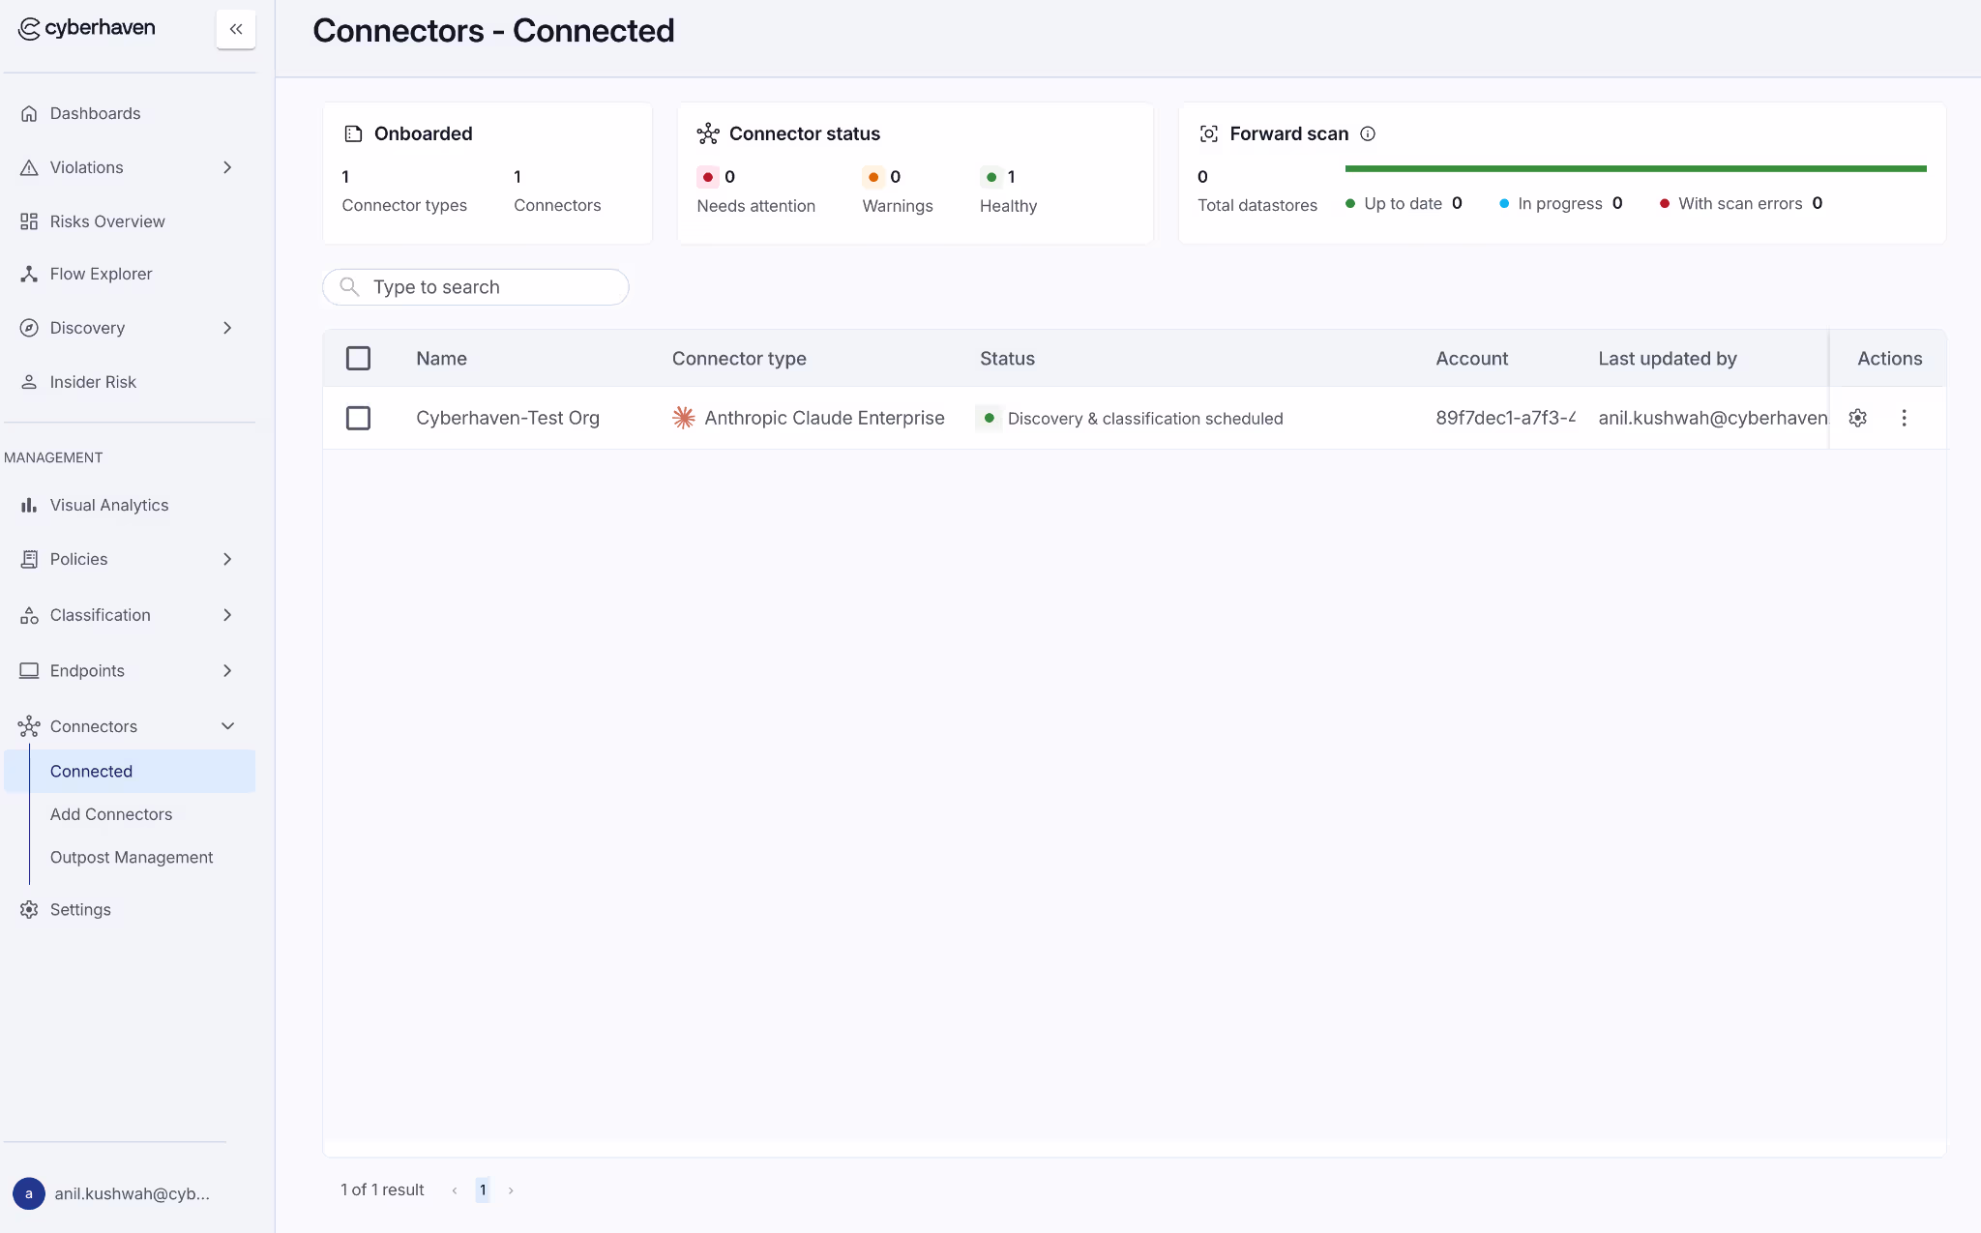
Task: Click the Forward scan card icon
Action: tap(1209, 133)
